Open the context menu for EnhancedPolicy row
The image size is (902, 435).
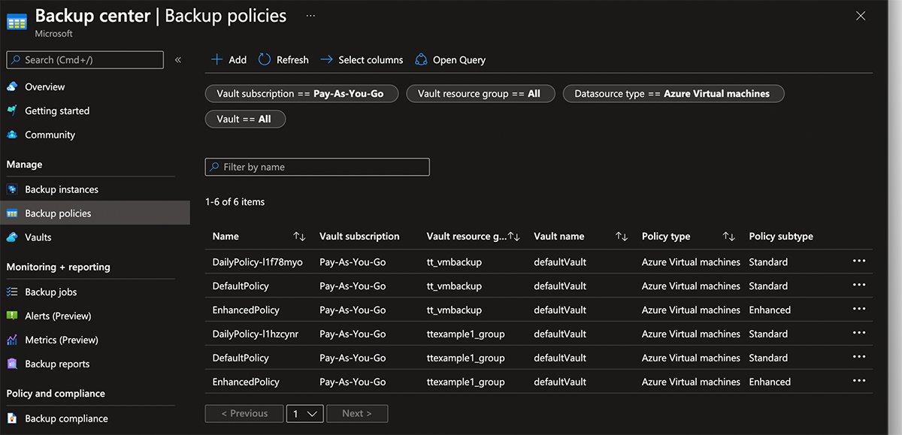(859, 309)
